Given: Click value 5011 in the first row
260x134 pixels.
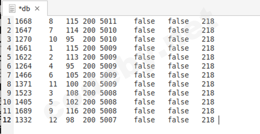Looking at the screenshot, I should point(108,21).
